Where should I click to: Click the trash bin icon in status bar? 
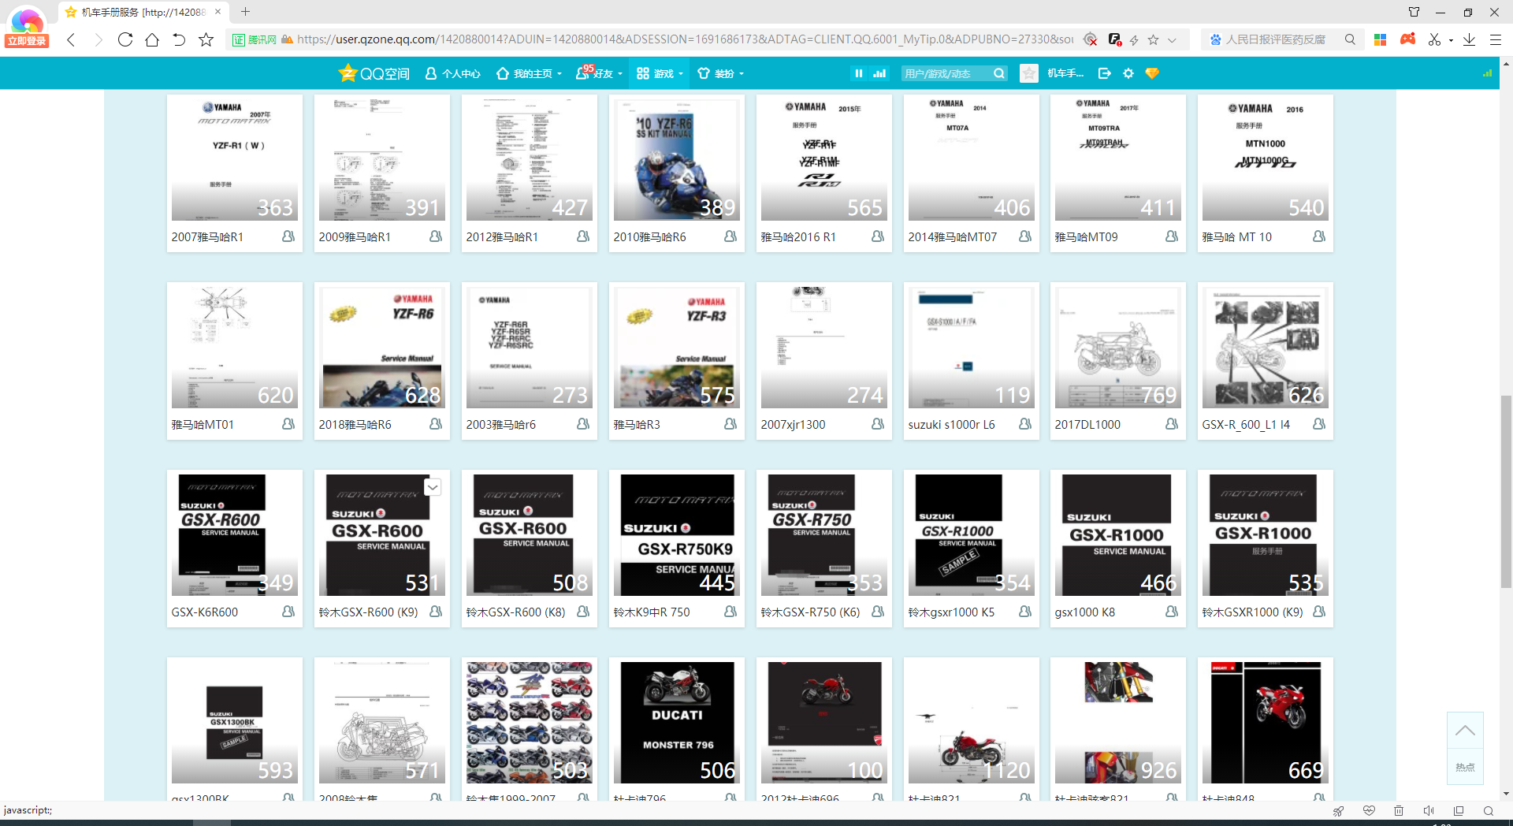pos(1399,811)
